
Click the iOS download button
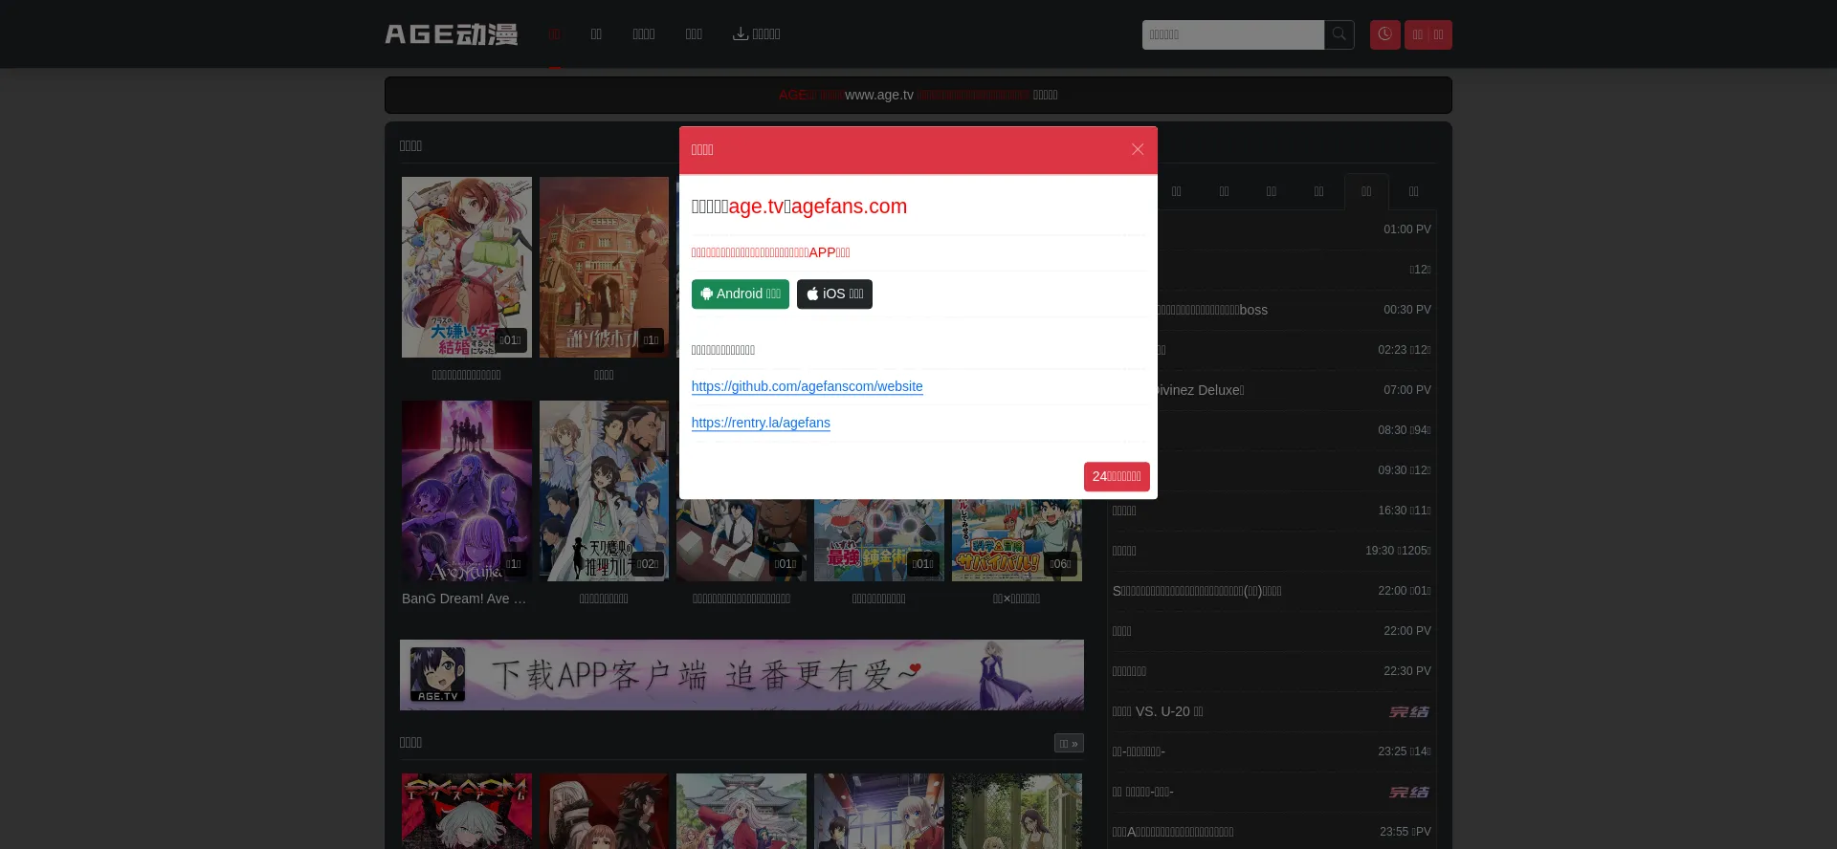pyautogui.click(x=834, y=294)
